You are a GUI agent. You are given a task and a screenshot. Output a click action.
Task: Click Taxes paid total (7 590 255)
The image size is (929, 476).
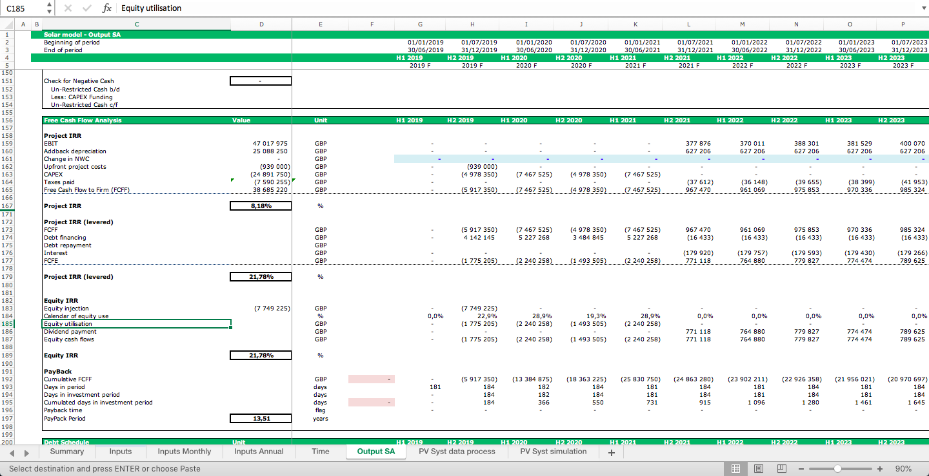tap(272, 182)
